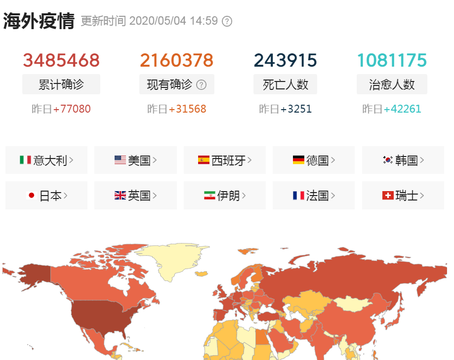Click Mongolia on the world map
Screen dimensions: 454x360
[x=353, y=304]
